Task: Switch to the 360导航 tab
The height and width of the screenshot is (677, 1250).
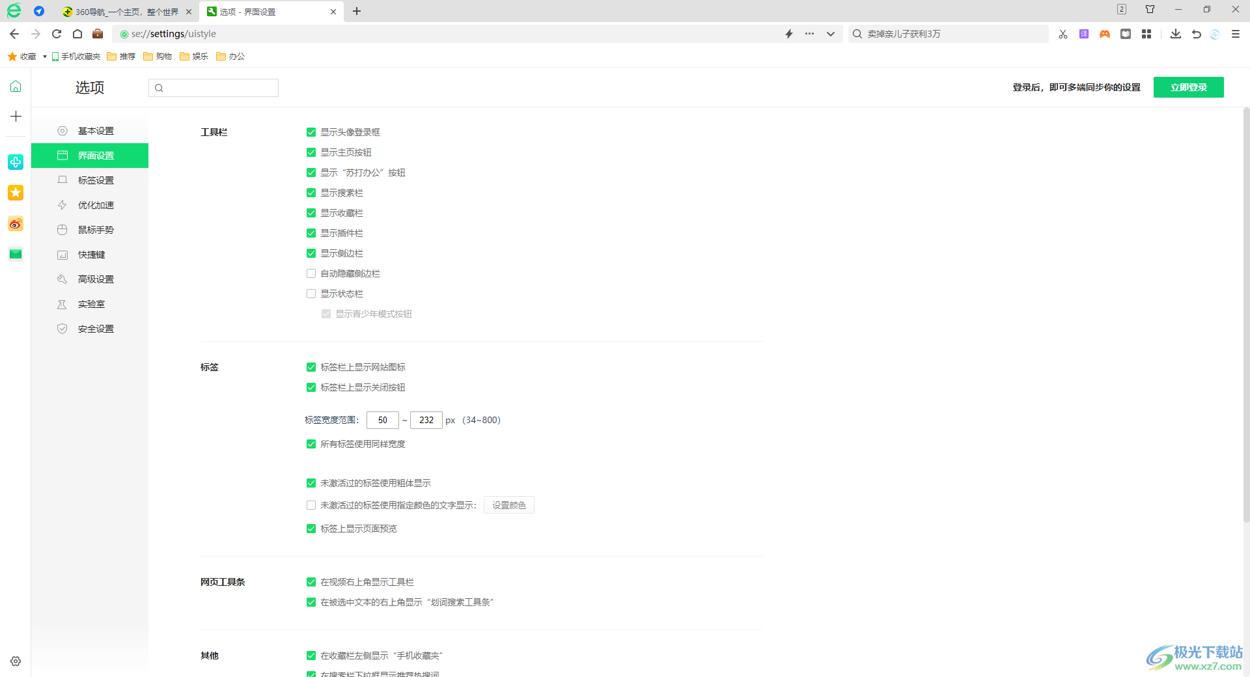Action: pyautogui.click(x=127, y=12)
